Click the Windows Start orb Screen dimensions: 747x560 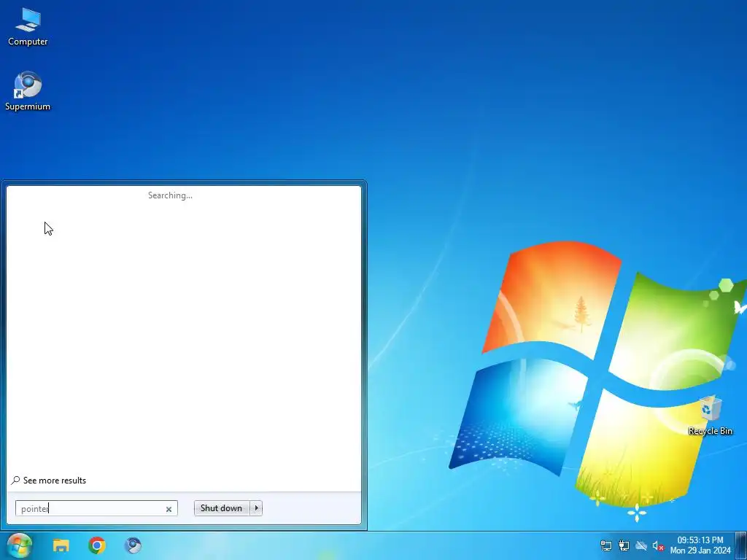click(x=20, y=545)
